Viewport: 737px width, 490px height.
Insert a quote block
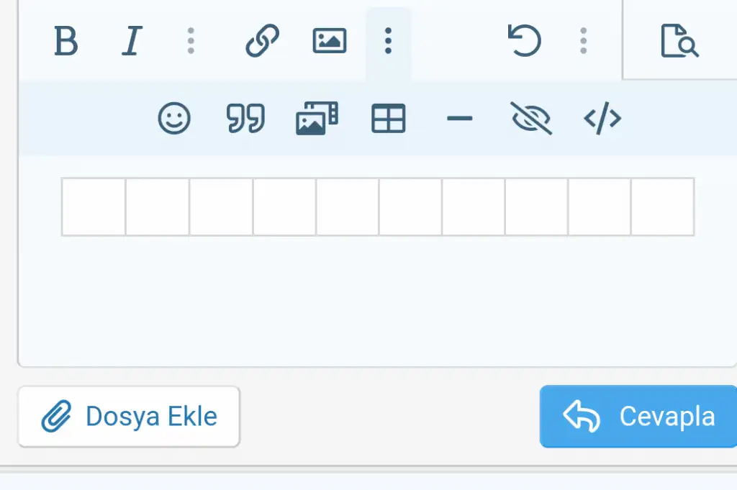click(x=245, y=119)
